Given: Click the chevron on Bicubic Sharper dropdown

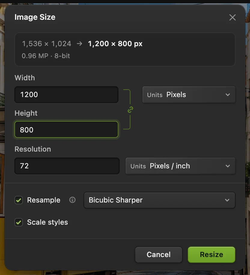Looking at the screenshot, I should click(x=227, y=200).
